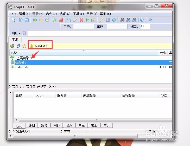Click the command prompt arrow icon

pos(108,20)
